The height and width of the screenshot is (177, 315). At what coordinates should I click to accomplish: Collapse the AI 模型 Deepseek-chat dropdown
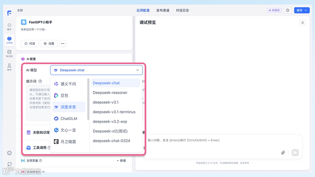pyautogui.click(x=96, y=70)
